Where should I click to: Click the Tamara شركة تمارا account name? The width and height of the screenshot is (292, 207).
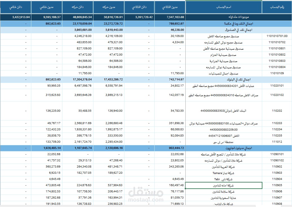223,173
